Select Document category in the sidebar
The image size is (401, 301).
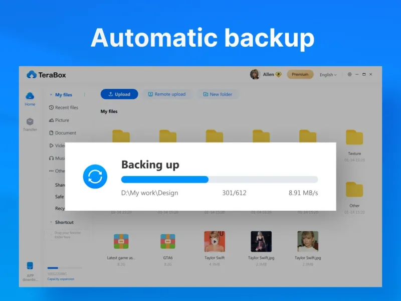coord(66,133)
